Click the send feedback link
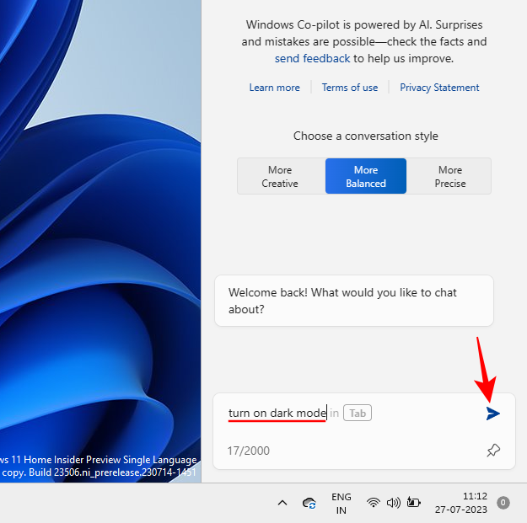Image resolution: width=527 pixels, height=523 pixels. (x=312, y=58)
